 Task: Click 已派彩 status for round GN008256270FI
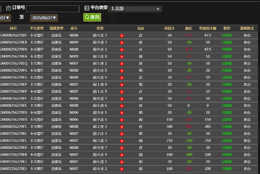point(227,35)
